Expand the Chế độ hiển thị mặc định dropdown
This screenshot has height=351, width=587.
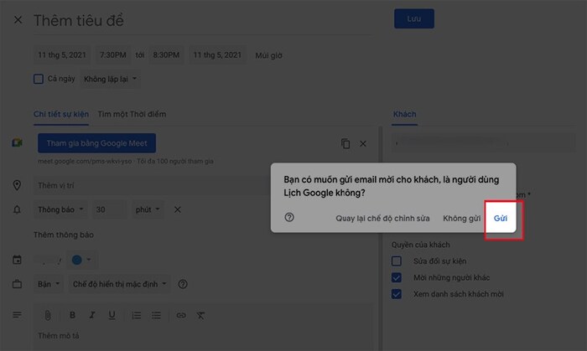point(120,284)
